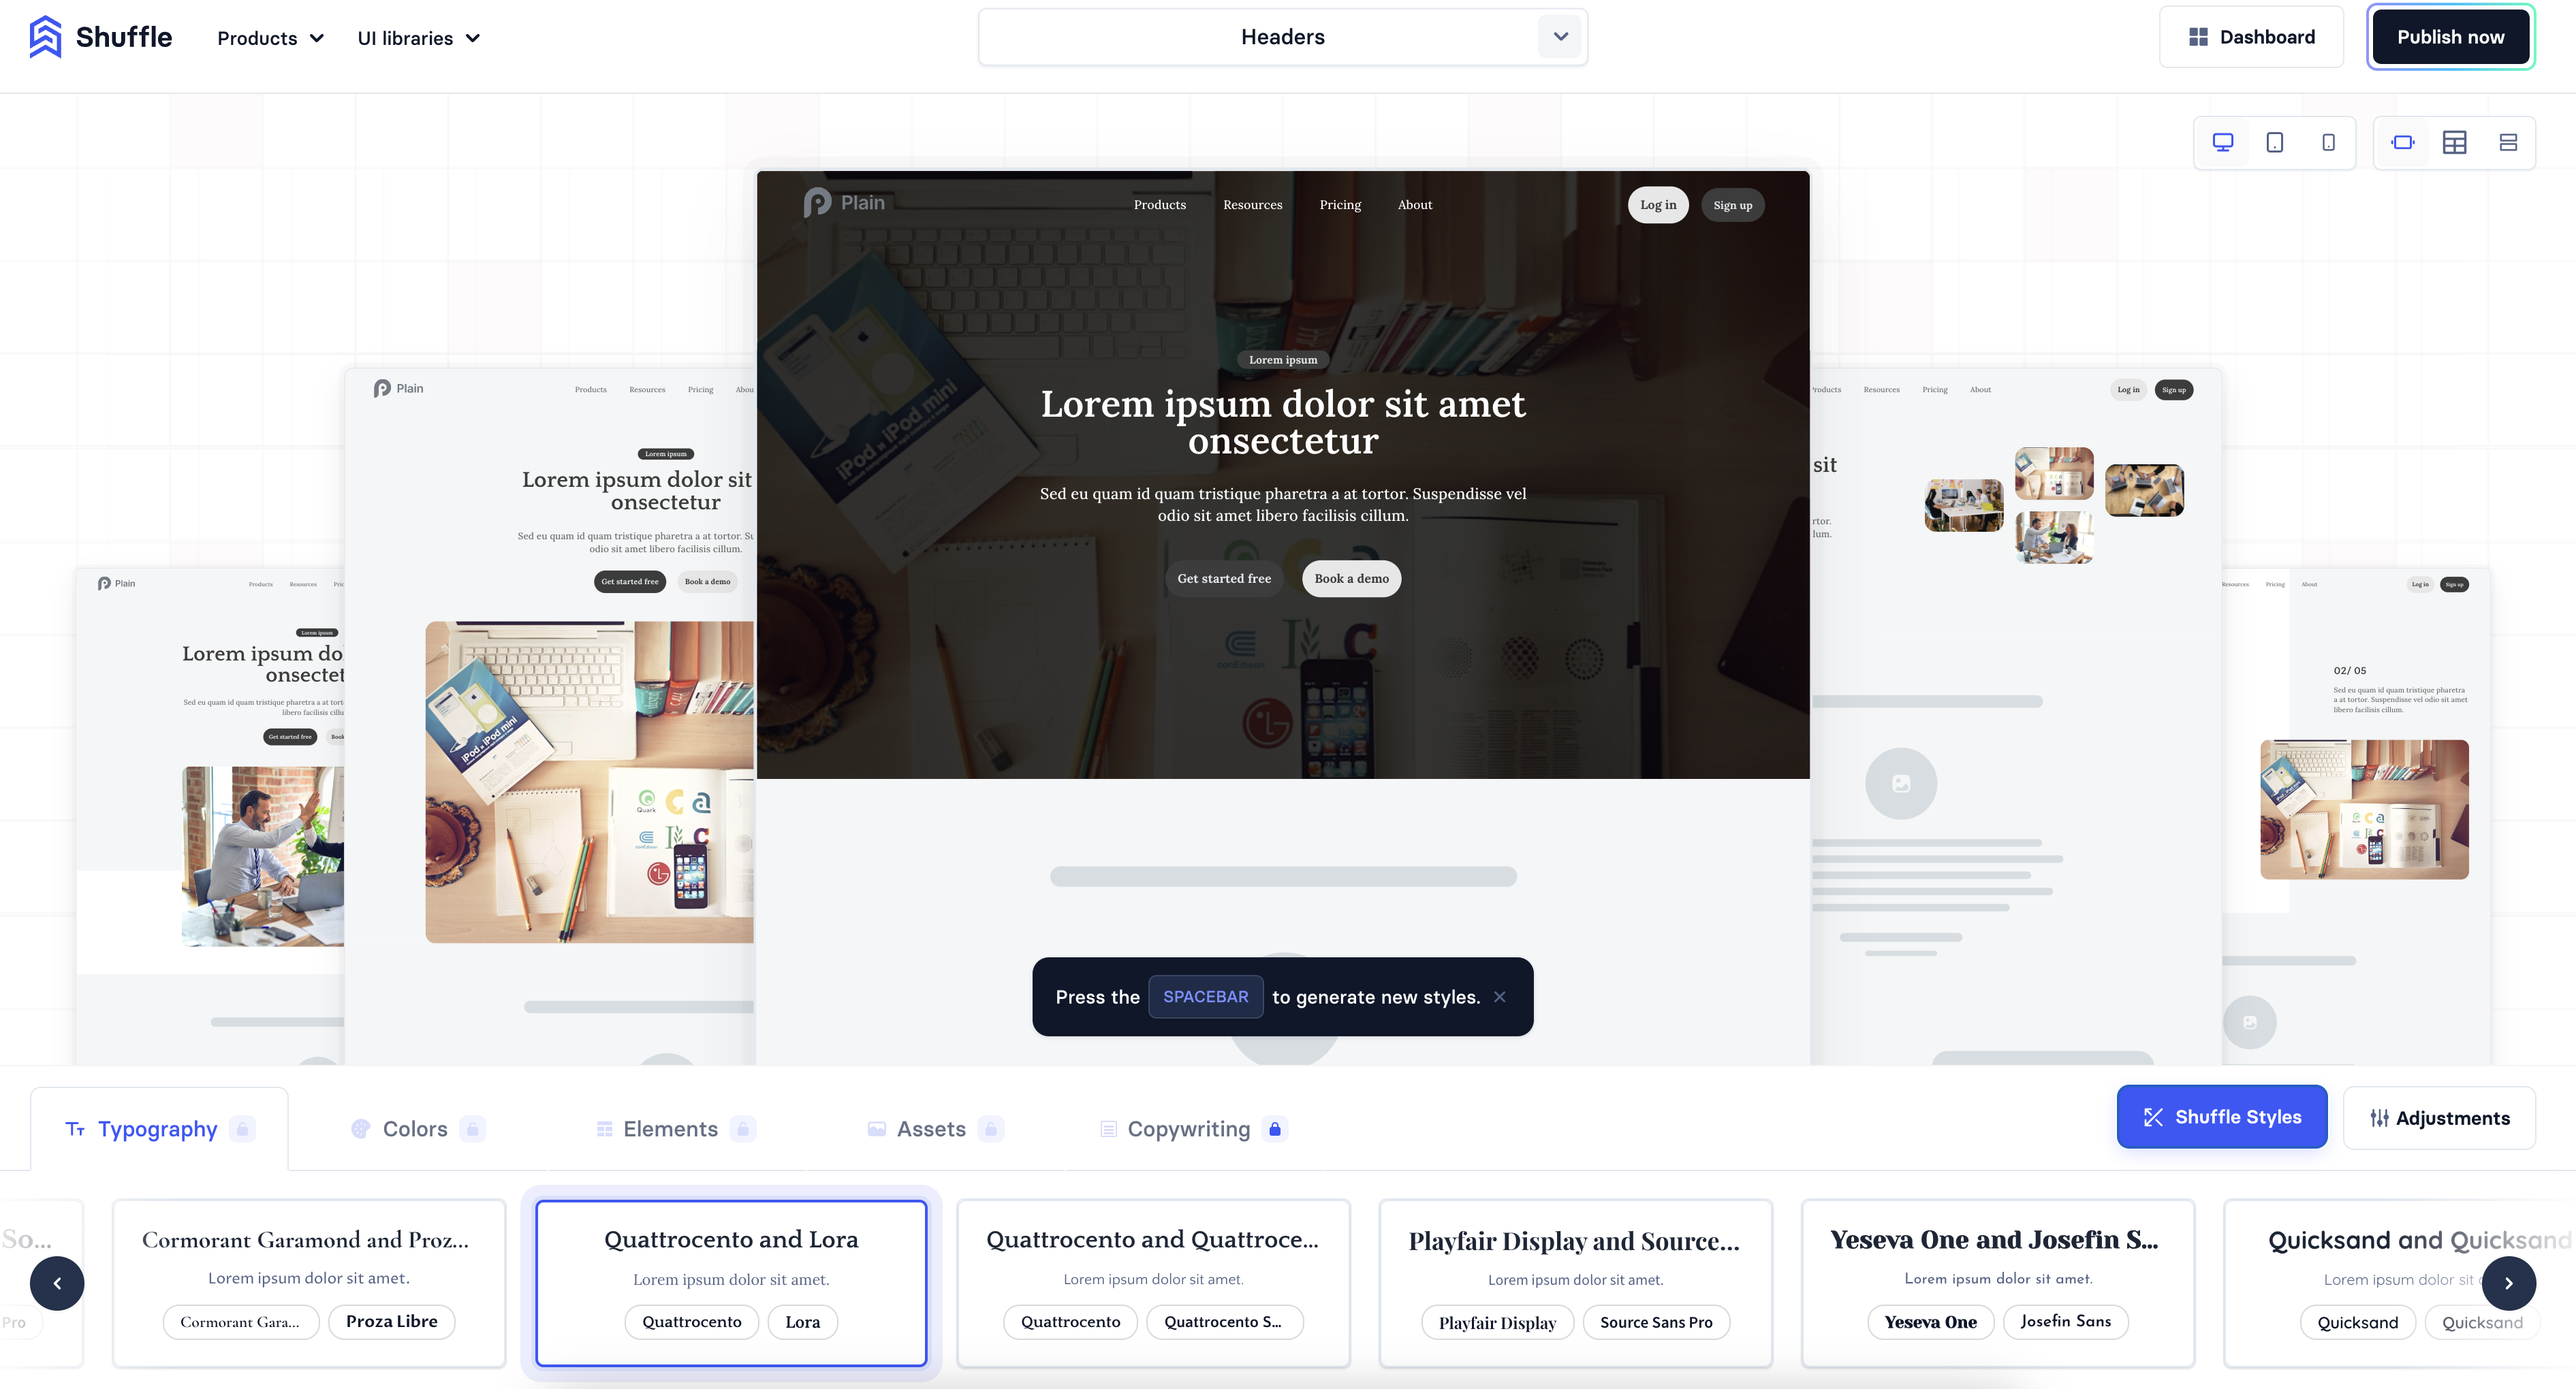Expand the UI libraries menu
The image size is (2576, 1389).
(415, 37)
